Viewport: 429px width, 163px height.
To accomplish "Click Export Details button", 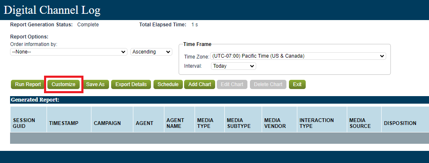I will tap(131, 84).
